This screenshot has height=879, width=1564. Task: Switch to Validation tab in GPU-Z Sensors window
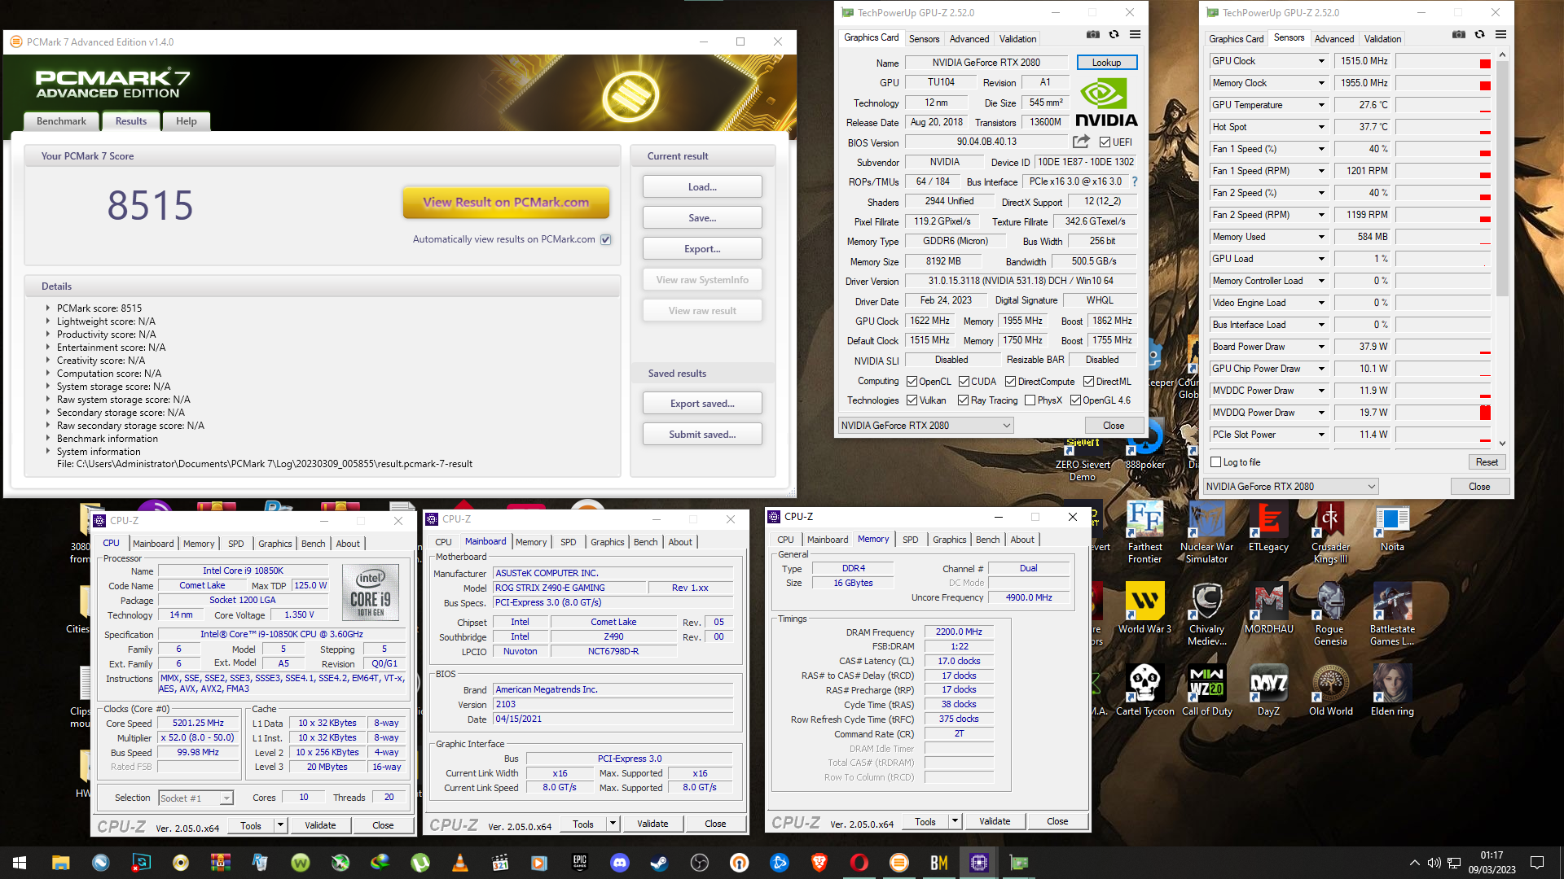click(x=1382, y=38)
